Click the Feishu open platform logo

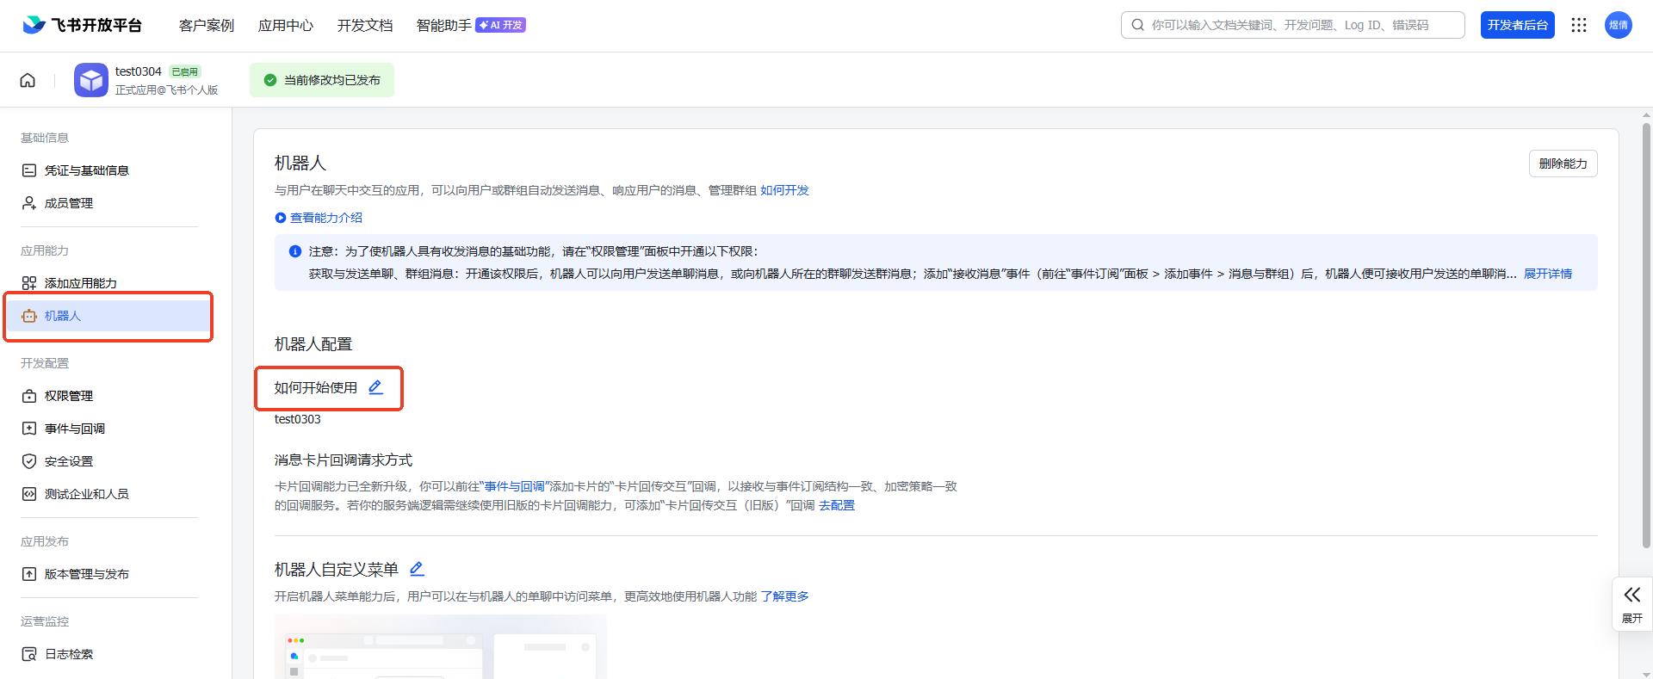coord(82,25)
